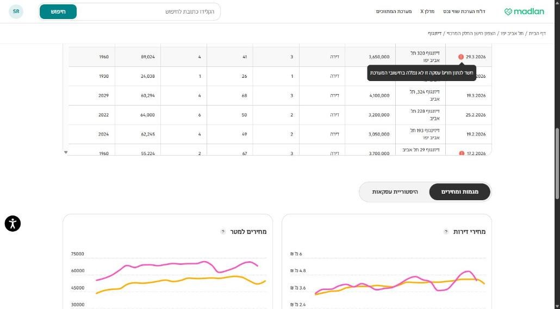Click area cell 68
The width and height of the screenshot is (560, 309).
(x=244, y=95)
